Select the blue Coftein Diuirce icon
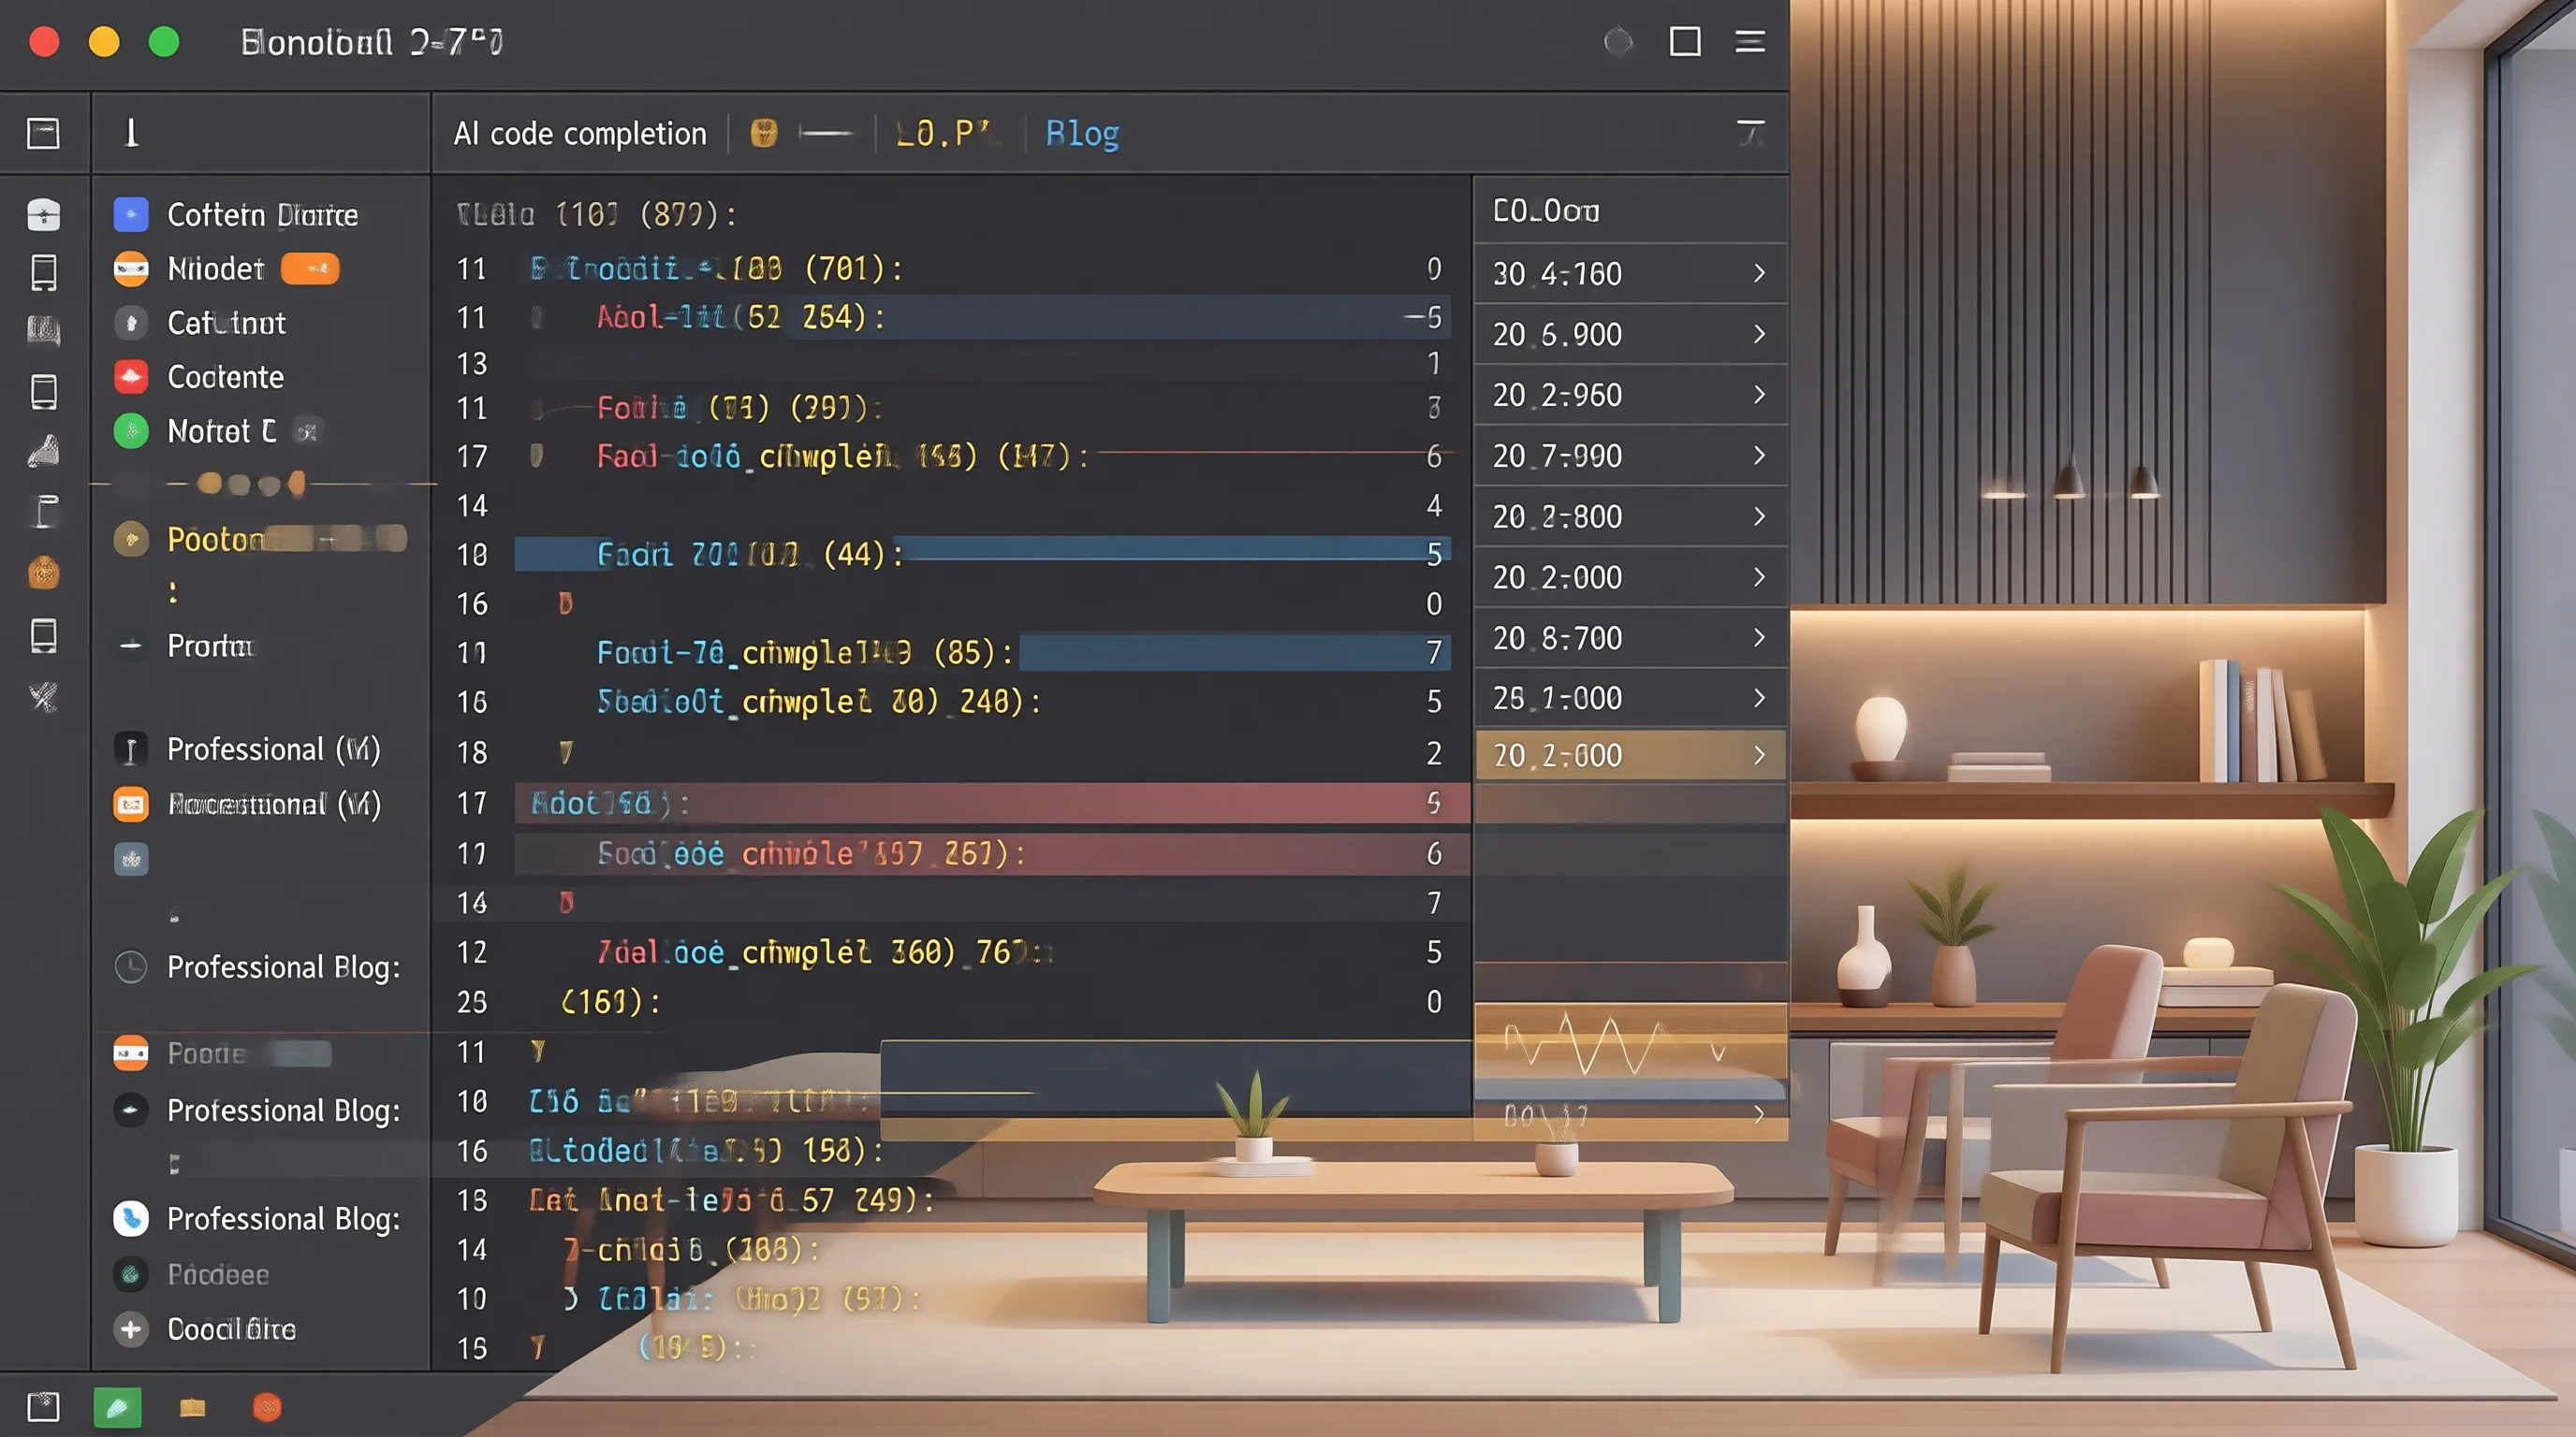The width and height of the screenshot is (2576, 1437). (131, 214)
